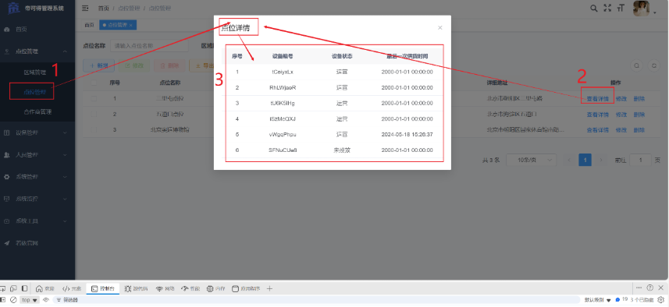Open the 10条/页 page size dropdown
Screen dimensions: 669x307
(531, 160)
